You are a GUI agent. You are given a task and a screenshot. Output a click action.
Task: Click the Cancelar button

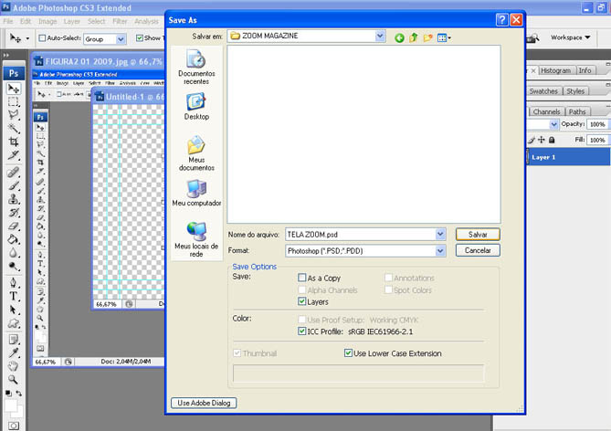tap(478, 250)
